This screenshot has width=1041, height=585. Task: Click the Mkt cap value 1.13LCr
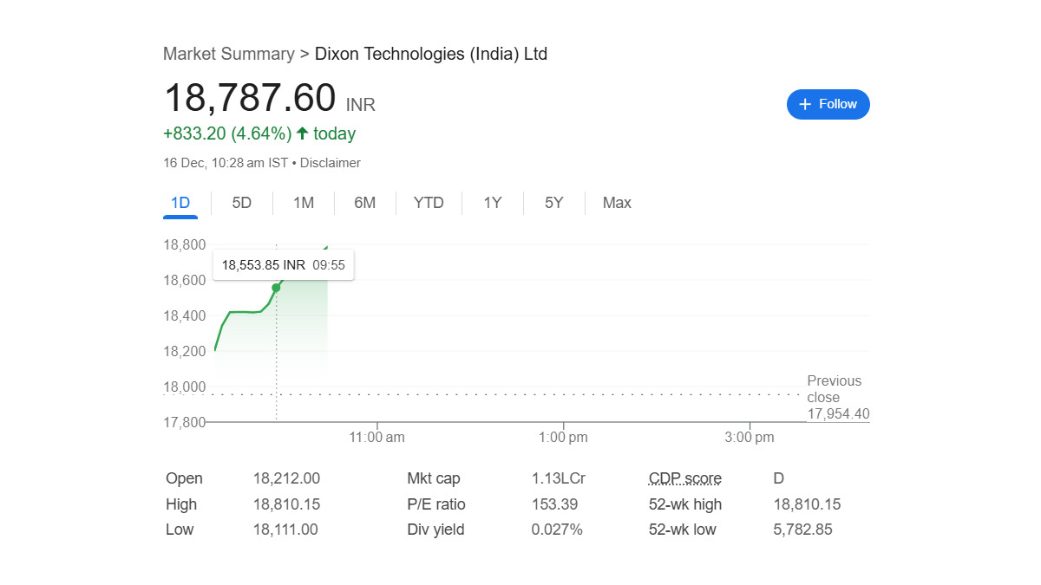point(556,478)
